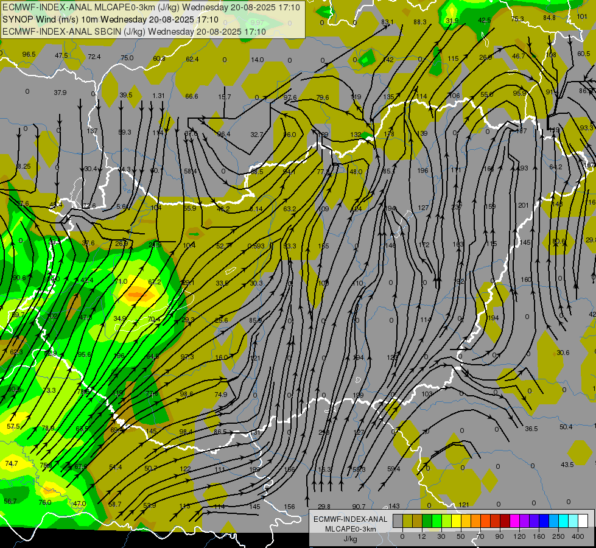Image resolution: width=596 pixels, height=548 pixels.
Task: Select the grid value 71.0
Action: (x=121, y=281)
